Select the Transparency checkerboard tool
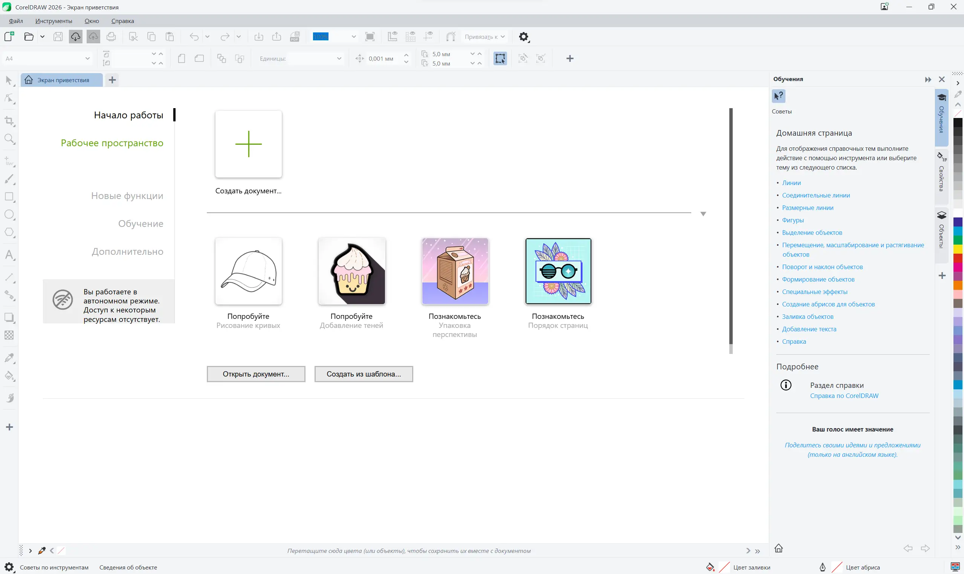The width and height of the screenshot is (964, 574). [x=9, y=335]
